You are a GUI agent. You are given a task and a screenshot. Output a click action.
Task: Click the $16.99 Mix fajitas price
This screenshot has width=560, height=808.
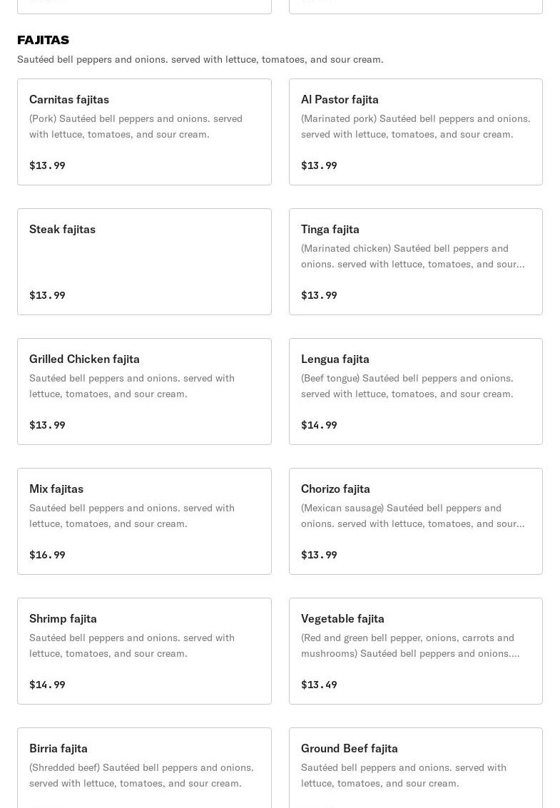[x=47, y=555]
